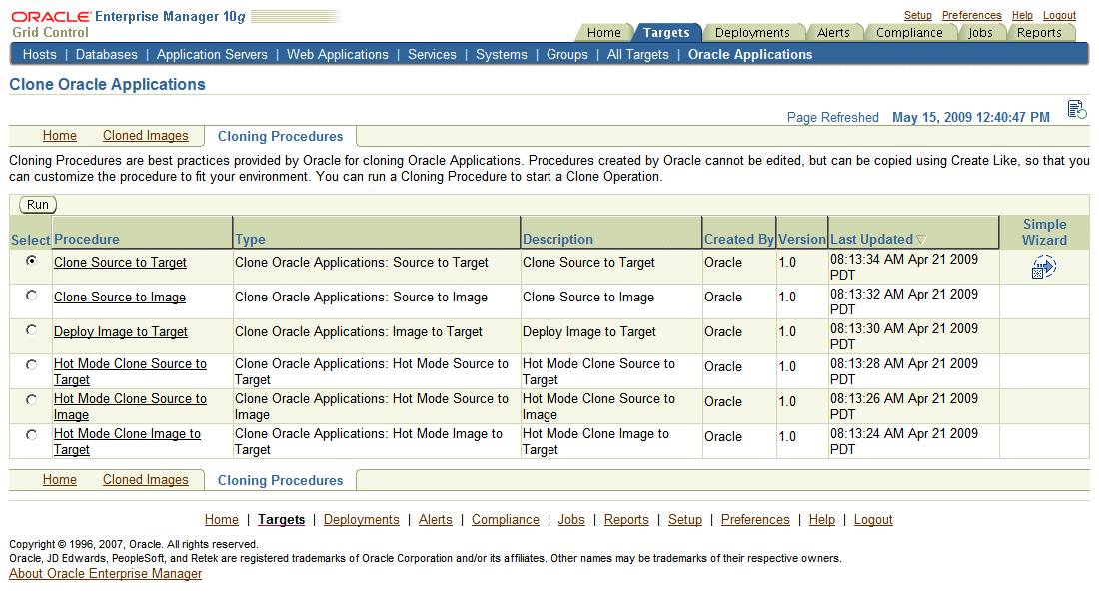Go to the Jobs tab
Screen dimensions: 1099x598
980,32
